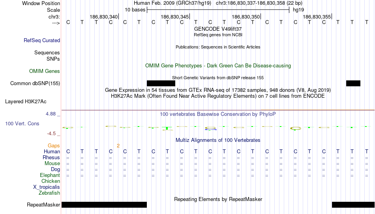Screen dimensions: 375x214
Task: Click the orange gap count '2'
Action: click(118, 146)
